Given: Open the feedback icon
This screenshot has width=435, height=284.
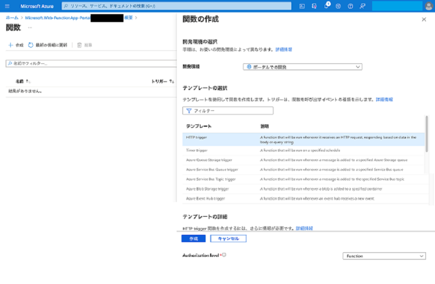Looking at the screenshot, I should click(363, 6).
